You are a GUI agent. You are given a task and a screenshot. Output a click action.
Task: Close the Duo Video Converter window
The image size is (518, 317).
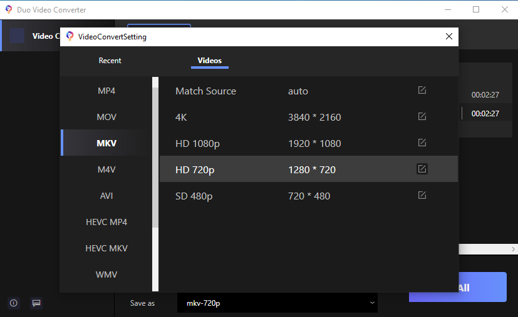pyautogui.click(x=504, y=9)
